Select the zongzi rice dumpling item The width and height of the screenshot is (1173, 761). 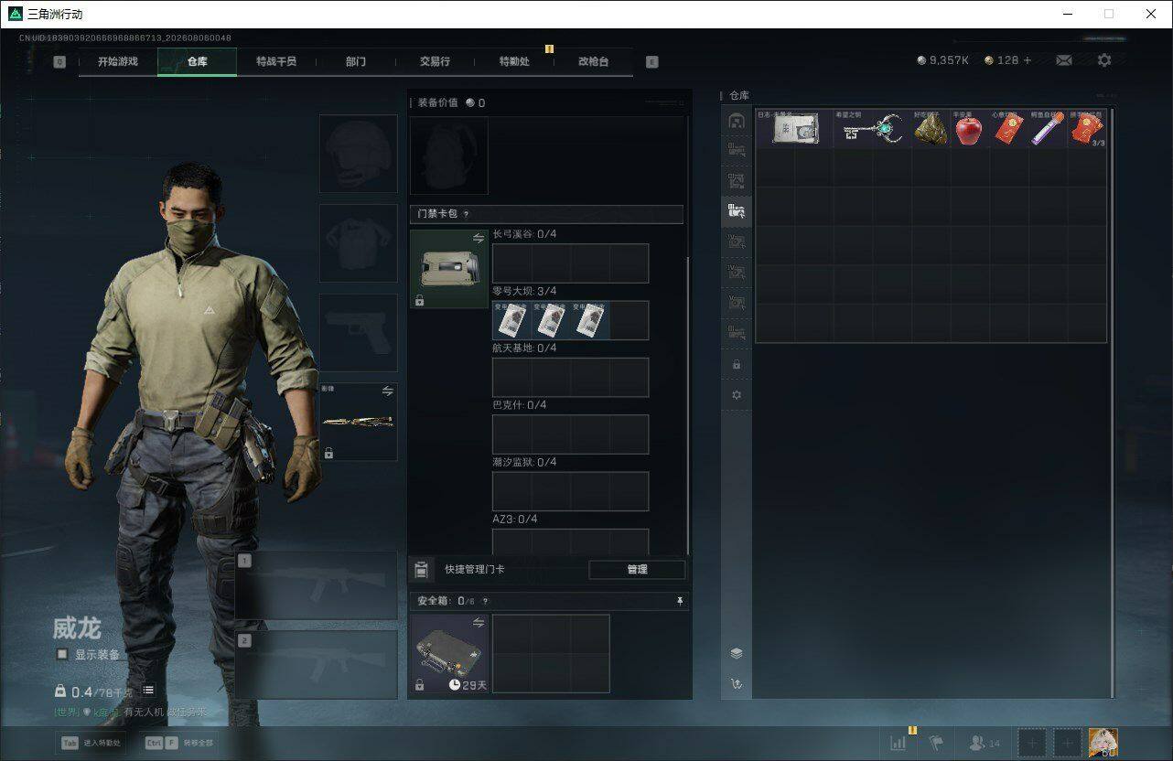pos(931,129)
